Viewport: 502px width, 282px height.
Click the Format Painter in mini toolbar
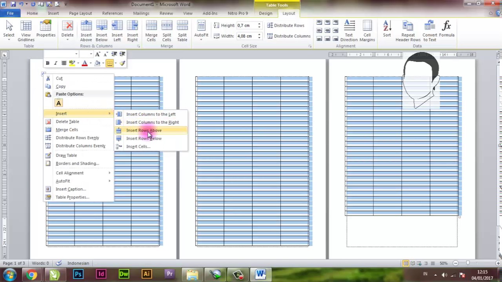point(122,63)
